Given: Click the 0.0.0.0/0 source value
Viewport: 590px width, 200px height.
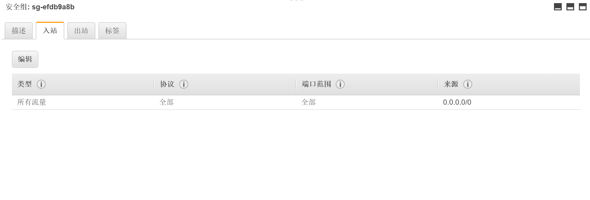Looking at the screenshot, I should 457,102.
